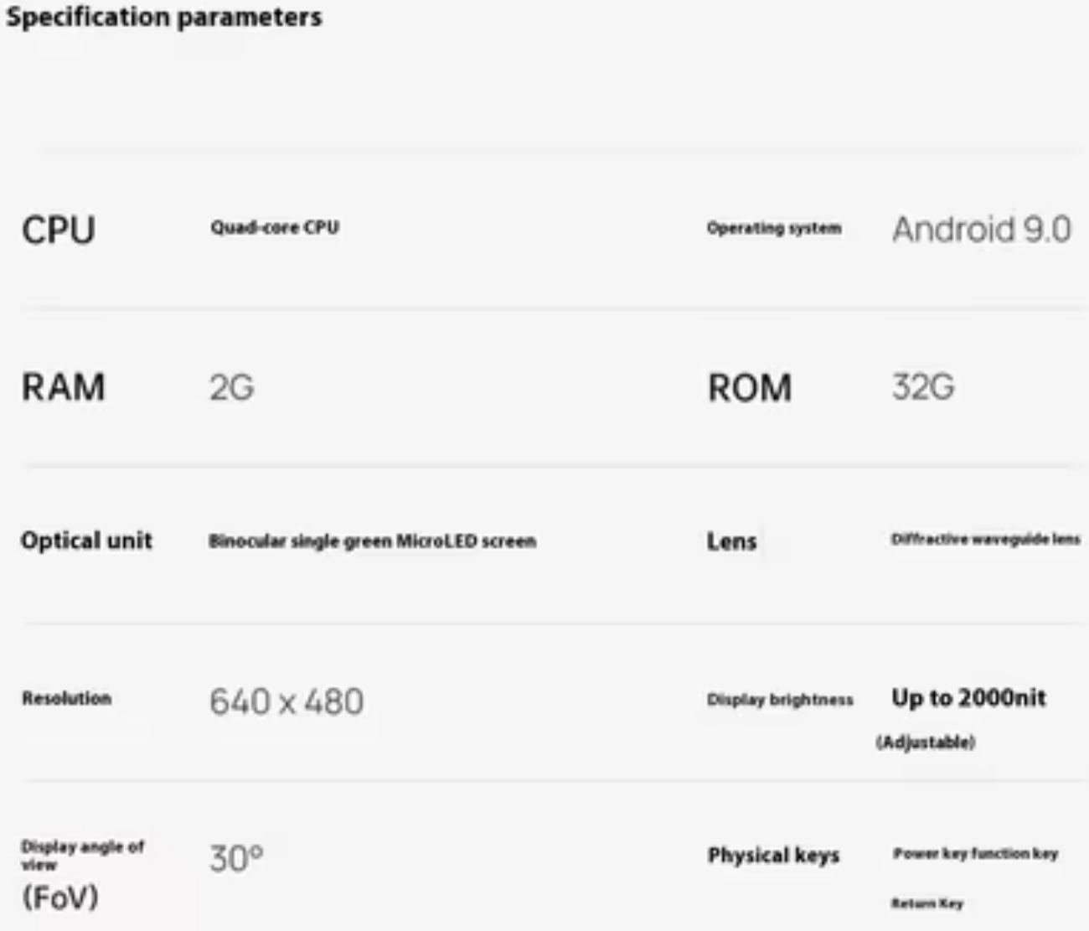Click the ROM label
The width and height of the screenshot is (1089, 931).
click(x=750, y=388)
